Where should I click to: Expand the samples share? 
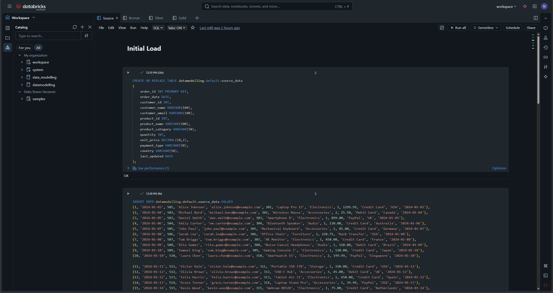click(22, 99)
